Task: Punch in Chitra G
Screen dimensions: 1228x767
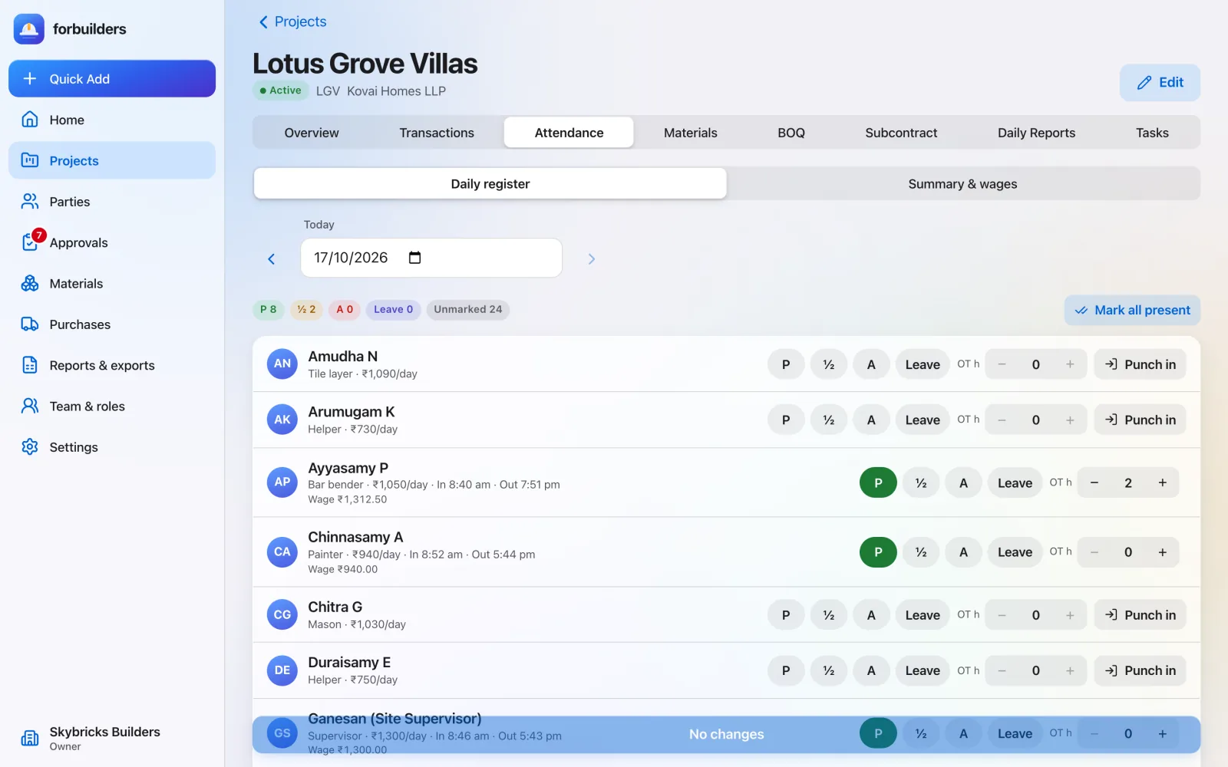Action: (1140, 615)
